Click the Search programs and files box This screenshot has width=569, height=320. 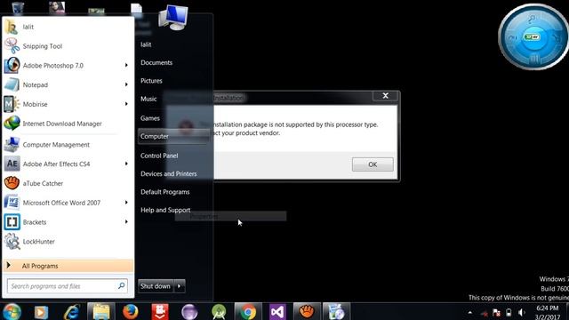68,286
